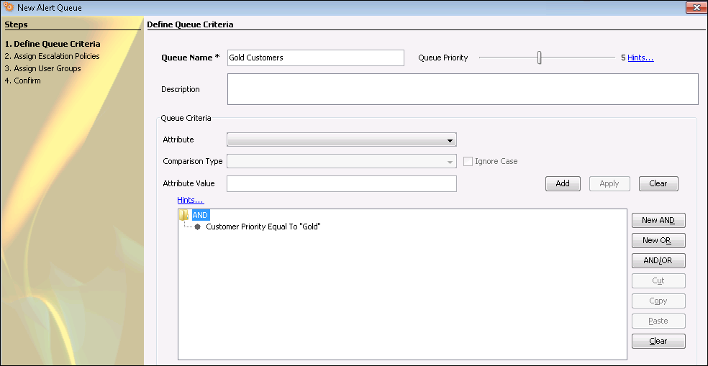Click the New OR button

(x=658, y=241)
